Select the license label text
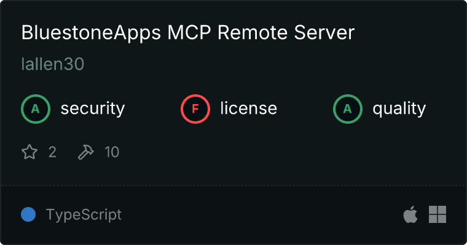 [x=248, y=109]
